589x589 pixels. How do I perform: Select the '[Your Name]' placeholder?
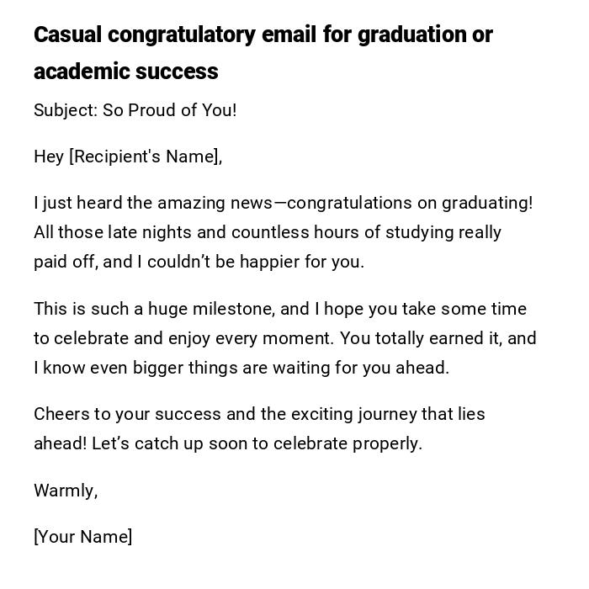(x=82, y=537)
